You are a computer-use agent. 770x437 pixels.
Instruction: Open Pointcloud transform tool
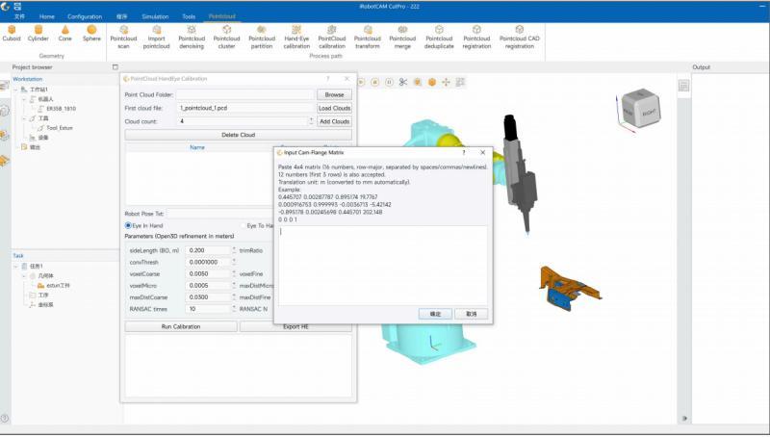tap(368, 38)
